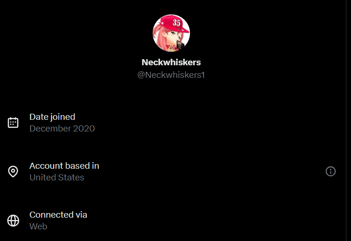Click the Account based in label
Screen dimensions: 351x241
point(64,165)
